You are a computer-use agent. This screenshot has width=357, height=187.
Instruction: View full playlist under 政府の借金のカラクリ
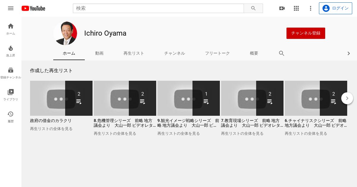51,129
